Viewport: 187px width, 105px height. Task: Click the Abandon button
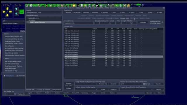tap(149, 93)
